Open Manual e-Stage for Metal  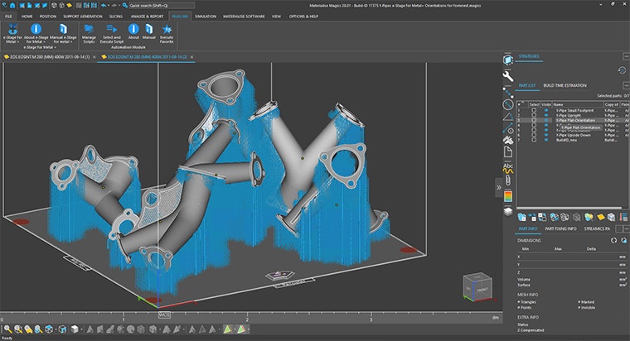62,31
